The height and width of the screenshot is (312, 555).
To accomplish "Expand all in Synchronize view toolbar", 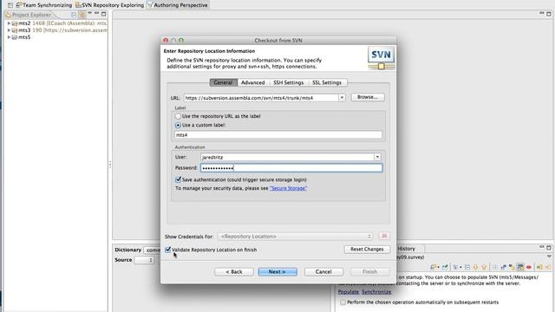I will point(495,267).
